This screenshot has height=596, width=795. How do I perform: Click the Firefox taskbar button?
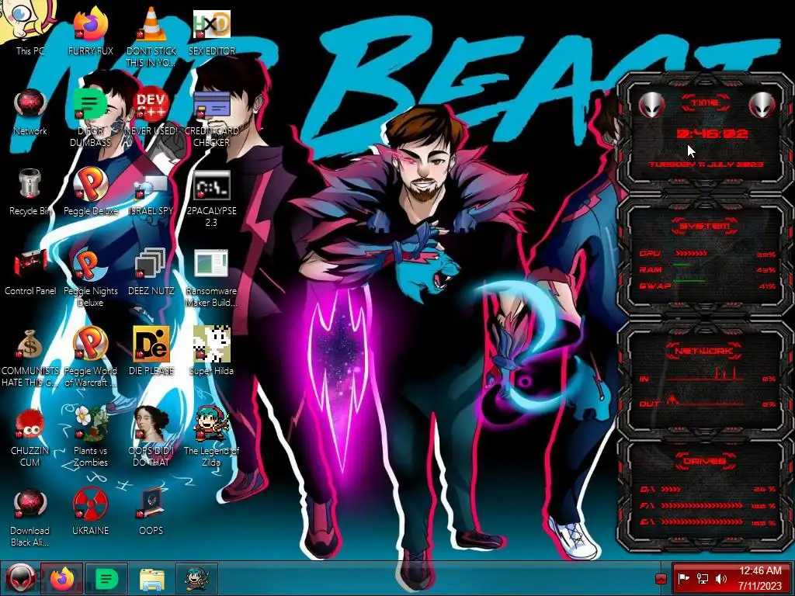click(62, 578)
